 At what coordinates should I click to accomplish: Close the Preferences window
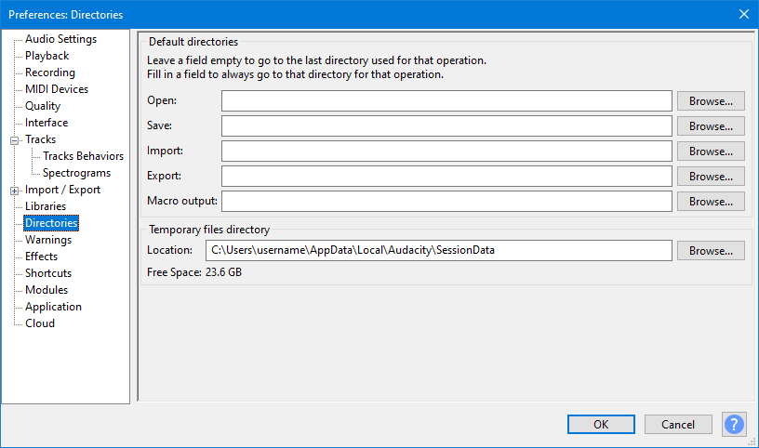[744, 14]
